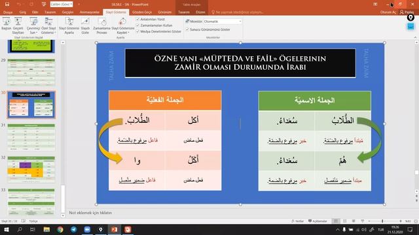Viewport: 419px width, 235px height.
Task: Switch to the Gözden Geçir ribbon tab
Action: [142, 12]
